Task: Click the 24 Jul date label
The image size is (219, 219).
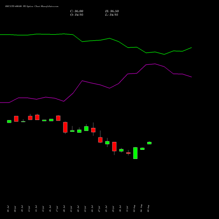Action: pyautogui.click(x=92, y=209)
